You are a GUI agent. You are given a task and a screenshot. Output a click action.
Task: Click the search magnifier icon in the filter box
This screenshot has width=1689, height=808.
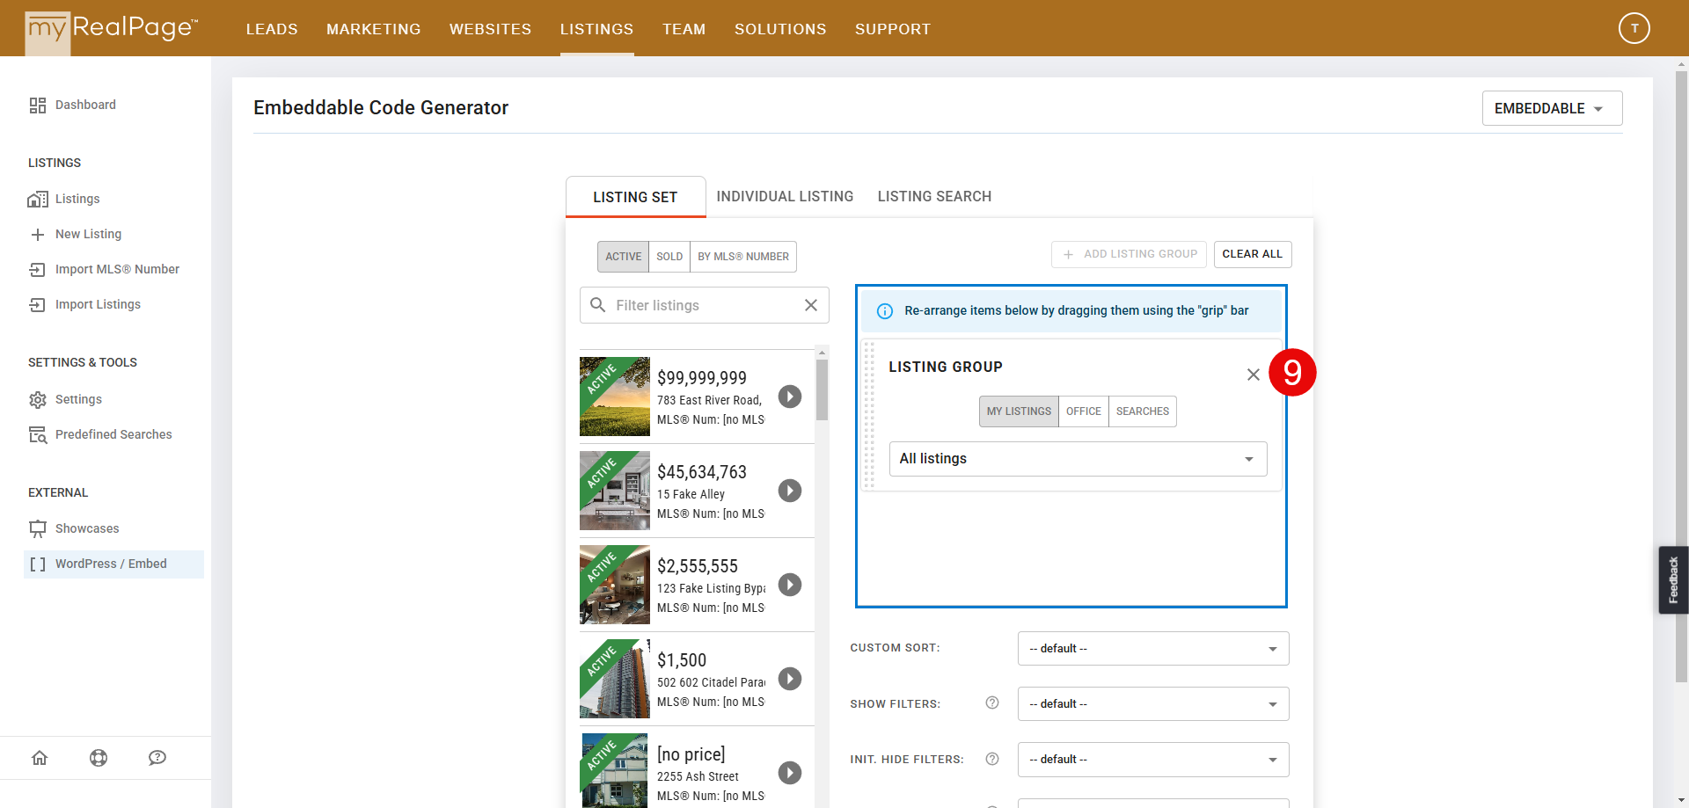coord(598,305)
